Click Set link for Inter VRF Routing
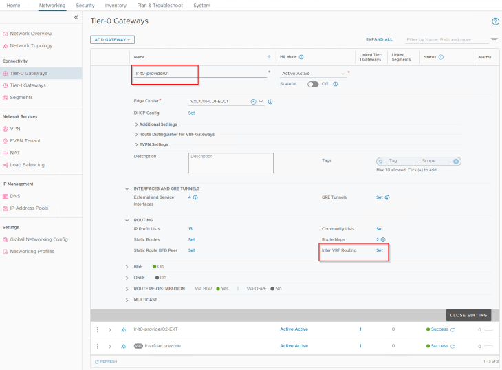This screenshot has height=370, width=502. point(379,250)
